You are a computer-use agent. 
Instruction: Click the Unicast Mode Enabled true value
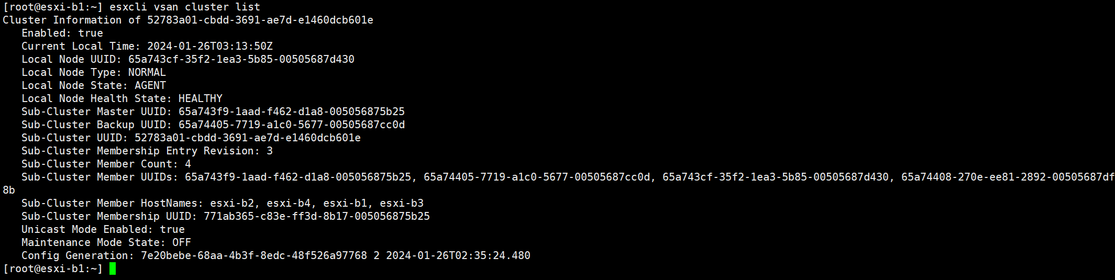pos(172,229)
